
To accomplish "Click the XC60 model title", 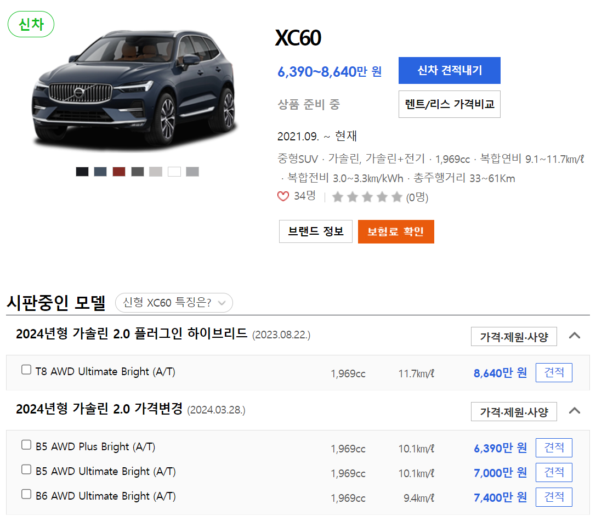I will (x=298, y=38).
